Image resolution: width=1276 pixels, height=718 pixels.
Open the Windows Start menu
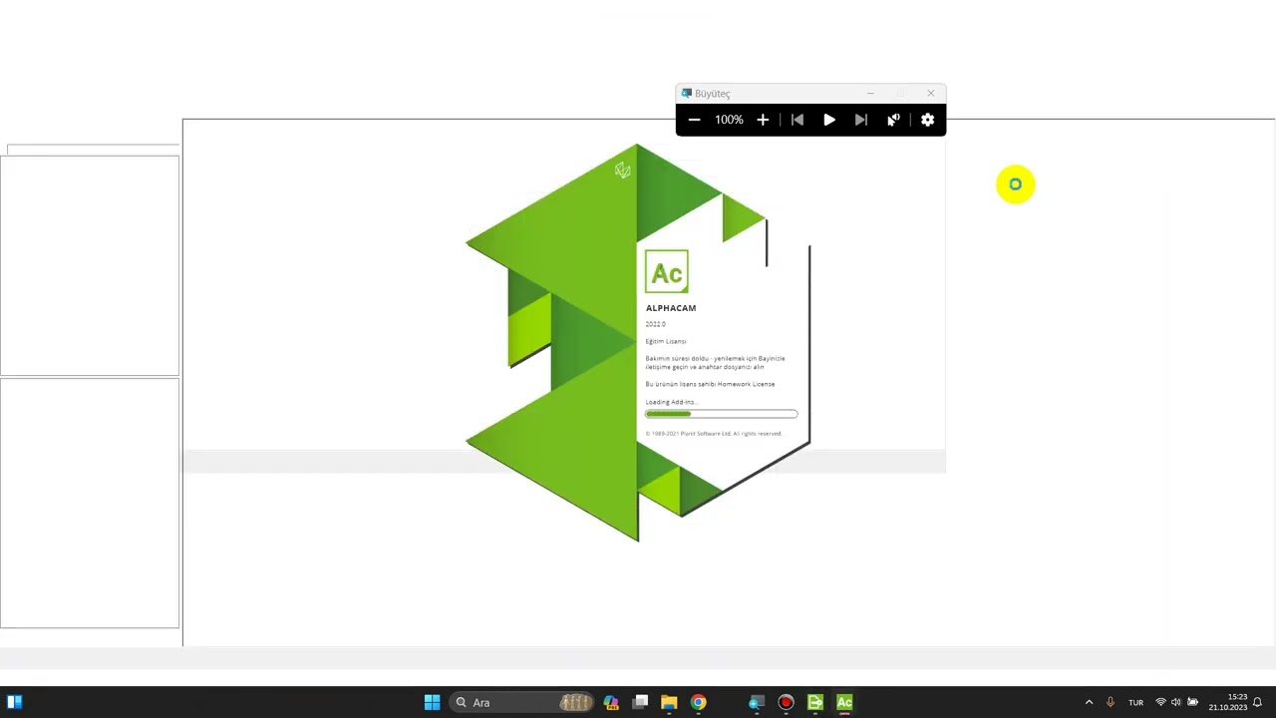[432, 702]
